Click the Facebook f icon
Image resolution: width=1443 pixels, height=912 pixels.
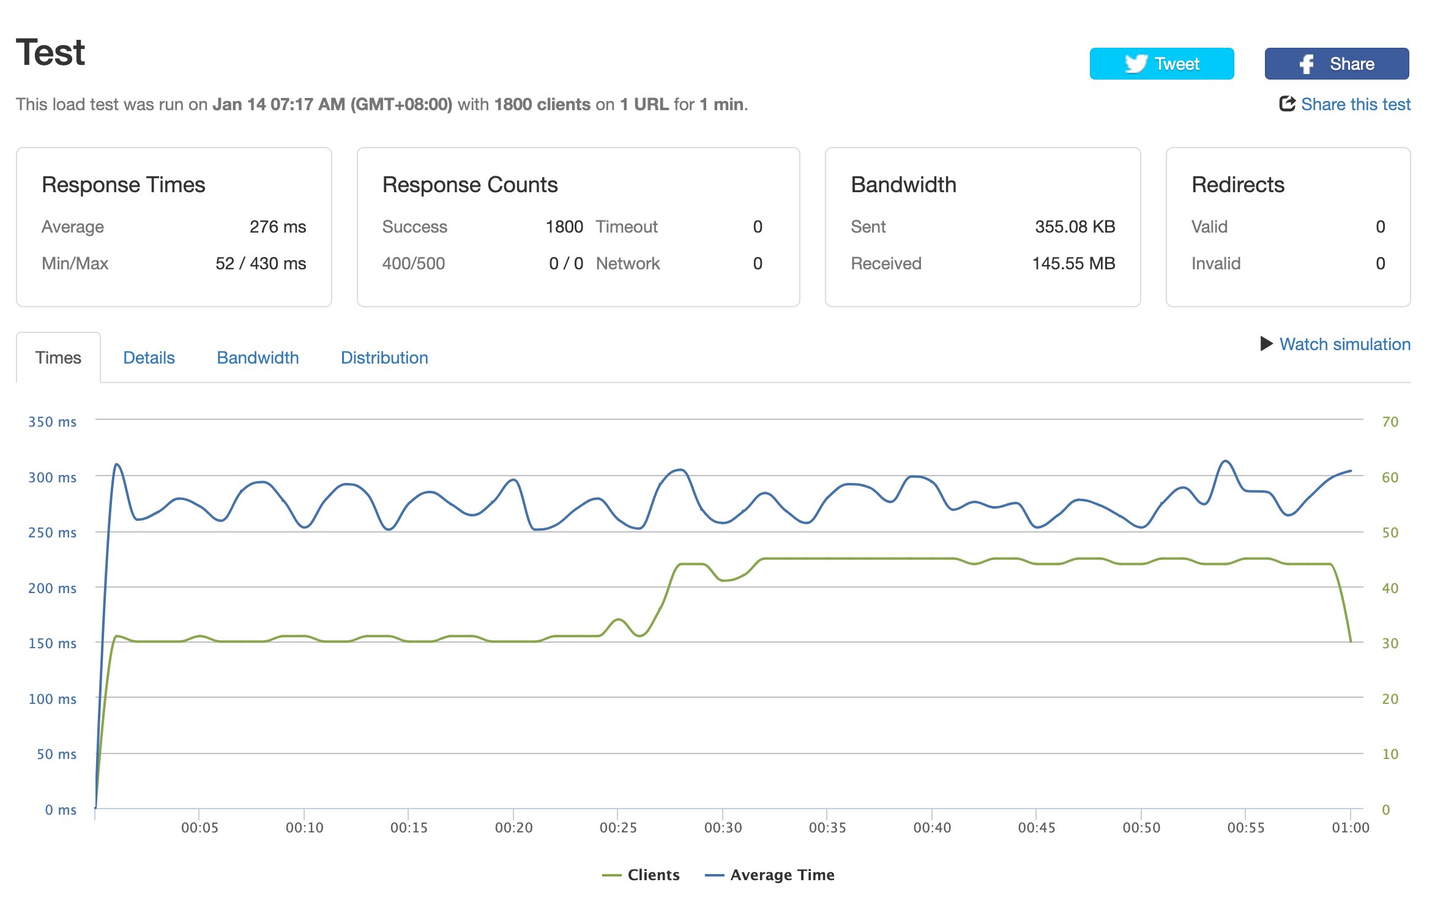(x=1307, y=64)
